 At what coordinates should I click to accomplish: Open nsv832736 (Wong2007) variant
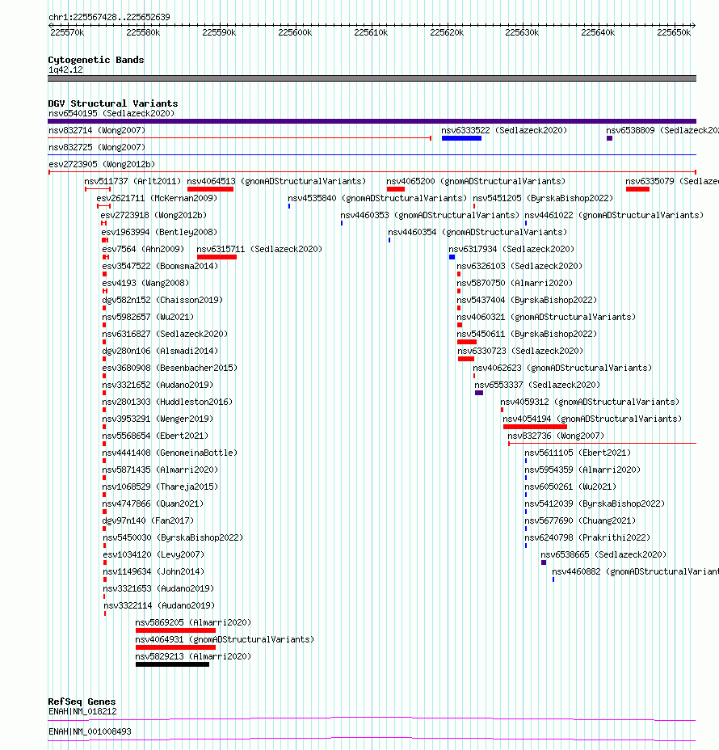[556, 436]
